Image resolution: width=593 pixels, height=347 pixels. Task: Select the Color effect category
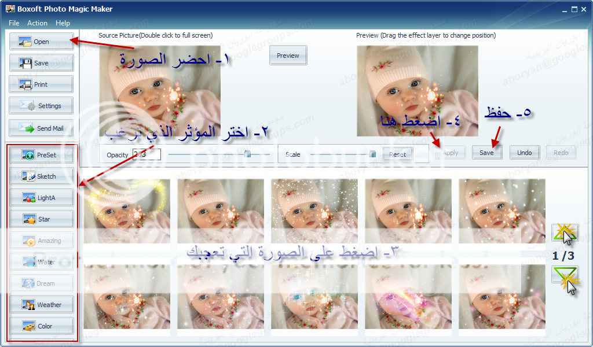pyautogui.click(x=41, y=326)
